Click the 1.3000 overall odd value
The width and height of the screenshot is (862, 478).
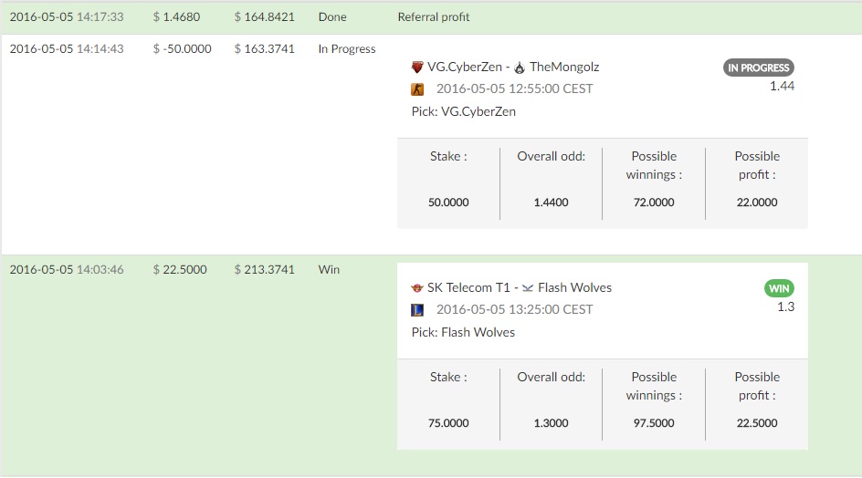pos(551,423)
